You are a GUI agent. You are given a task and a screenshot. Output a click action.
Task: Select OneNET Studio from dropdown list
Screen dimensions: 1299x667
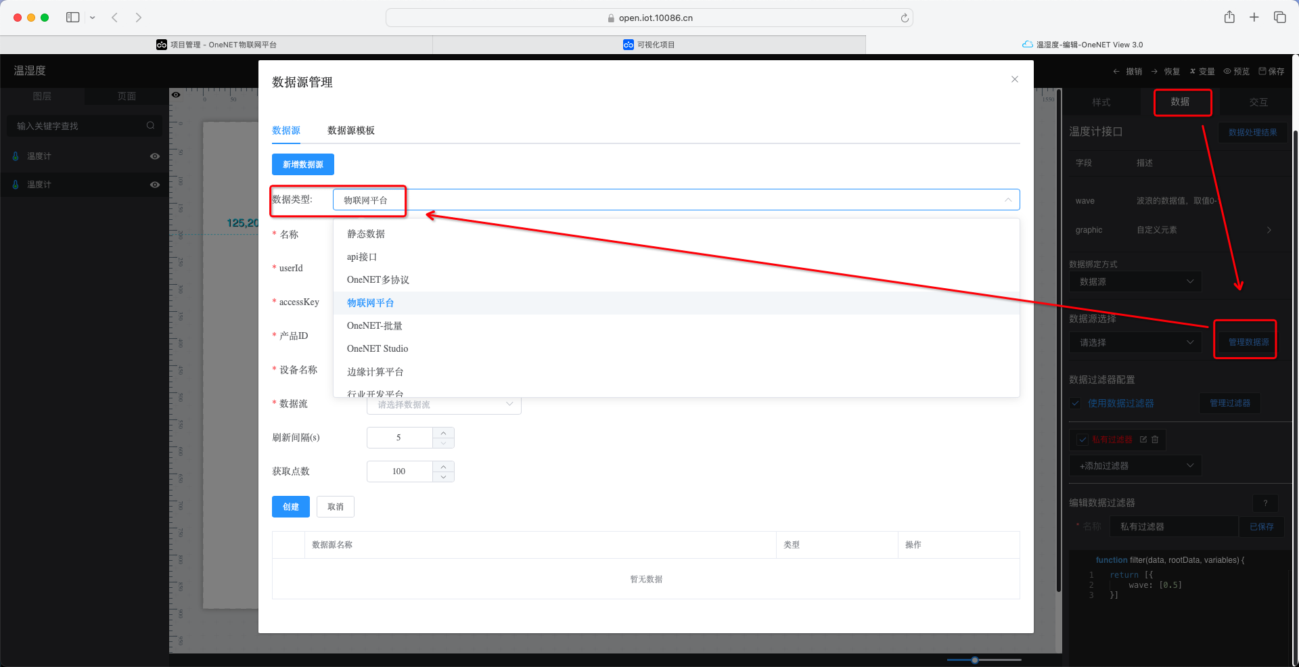pyautogui.click(x=378, y=348)
